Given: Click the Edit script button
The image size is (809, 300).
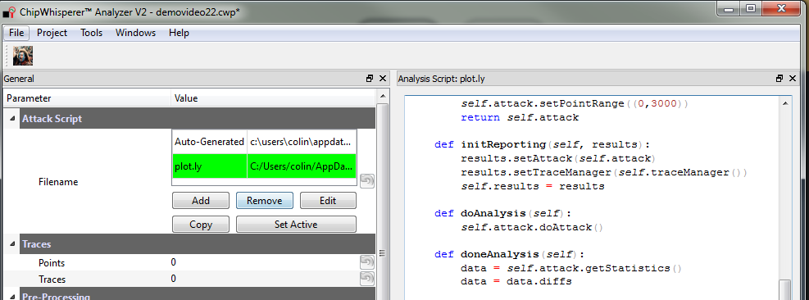Looking at the screenshot, I should pyautogui.click(x=328, y=200).
